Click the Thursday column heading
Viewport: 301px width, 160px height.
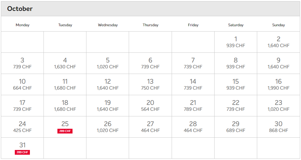pos(150,25)
